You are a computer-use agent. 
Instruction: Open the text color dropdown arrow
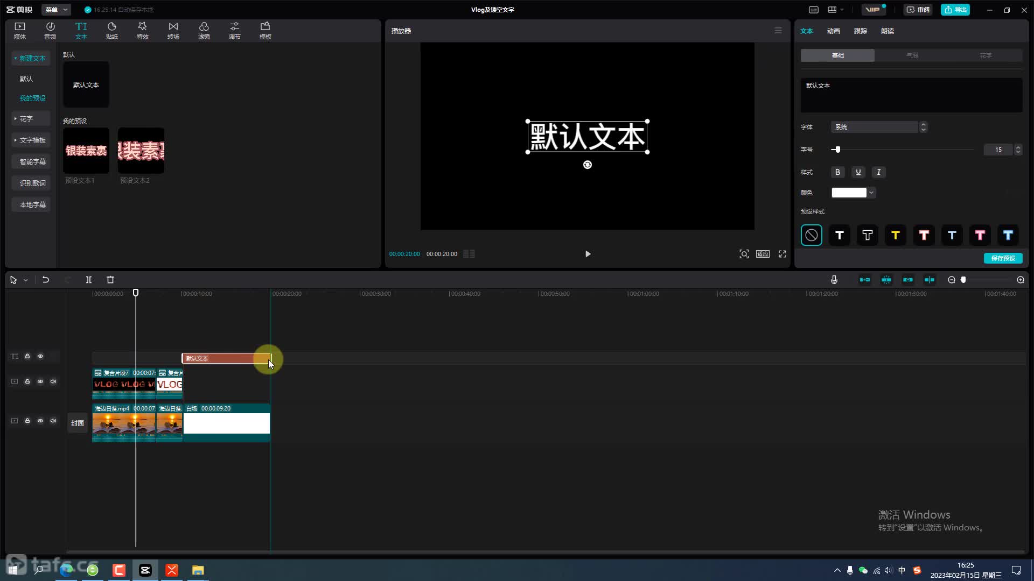(871, 193)
